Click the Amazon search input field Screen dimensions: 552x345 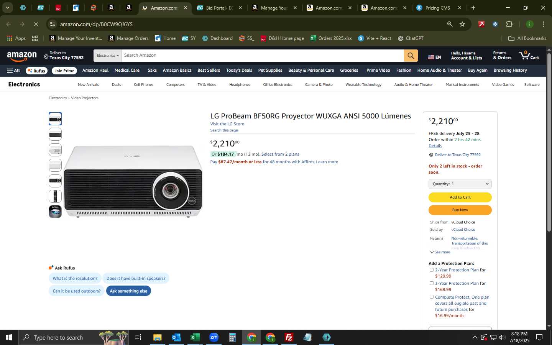tap(263, 56)
